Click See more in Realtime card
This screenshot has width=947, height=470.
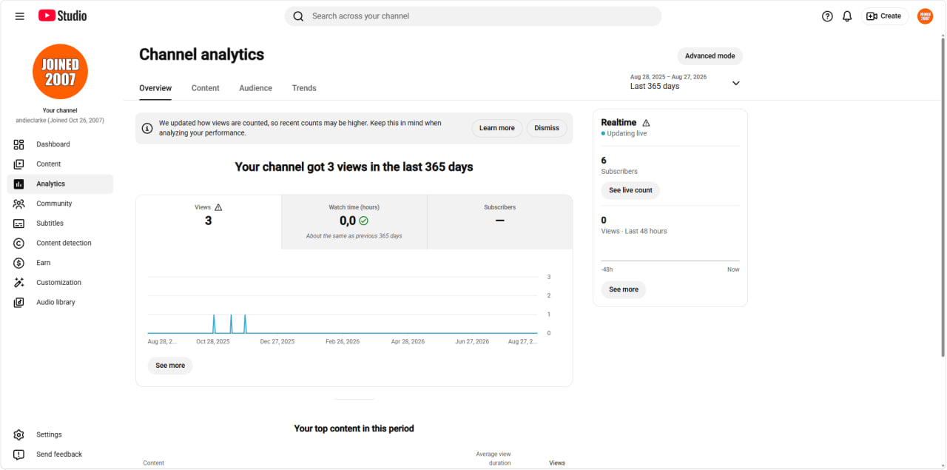(624, 289)
